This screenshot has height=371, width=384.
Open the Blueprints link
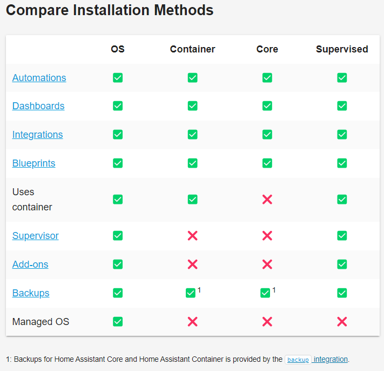coord(34,163)
